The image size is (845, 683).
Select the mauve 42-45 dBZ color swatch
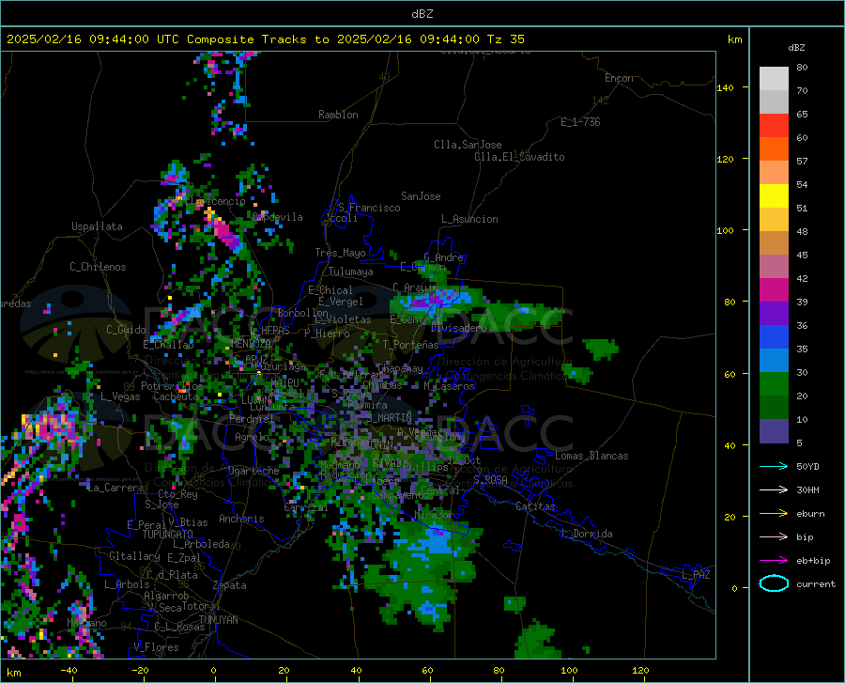click(x=774, y=267)
